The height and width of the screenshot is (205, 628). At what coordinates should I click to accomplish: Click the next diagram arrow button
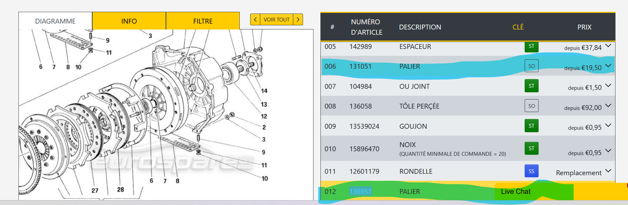click(298, 19)
